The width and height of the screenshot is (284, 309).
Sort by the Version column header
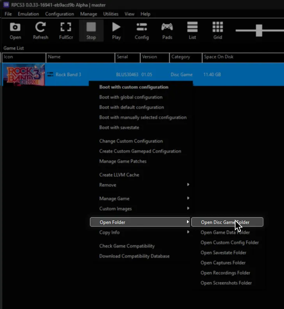click(x=155, y=58)
